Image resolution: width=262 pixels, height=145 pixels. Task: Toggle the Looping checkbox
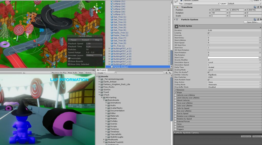coord(209,33)
